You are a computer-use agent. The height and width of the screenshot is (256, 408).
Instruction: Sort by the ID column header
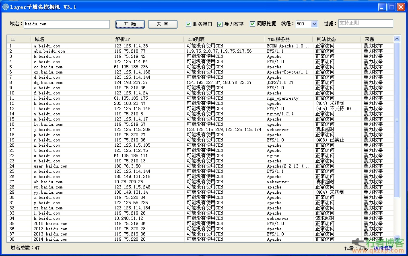point(19,39)
